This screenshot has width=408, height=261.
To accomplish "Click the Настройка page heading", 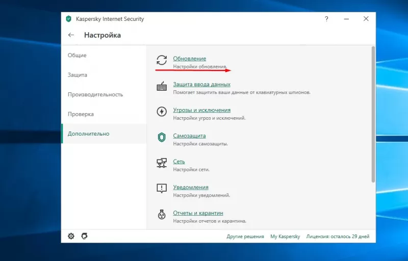I will click(x=103, y=35).
